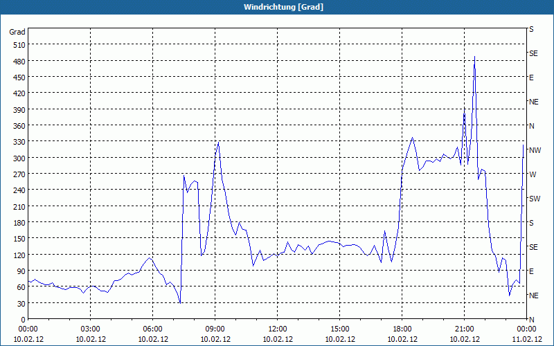Click the 18:00 time label
This screenshot has height=346, width=554.
[x=402, y=329]
